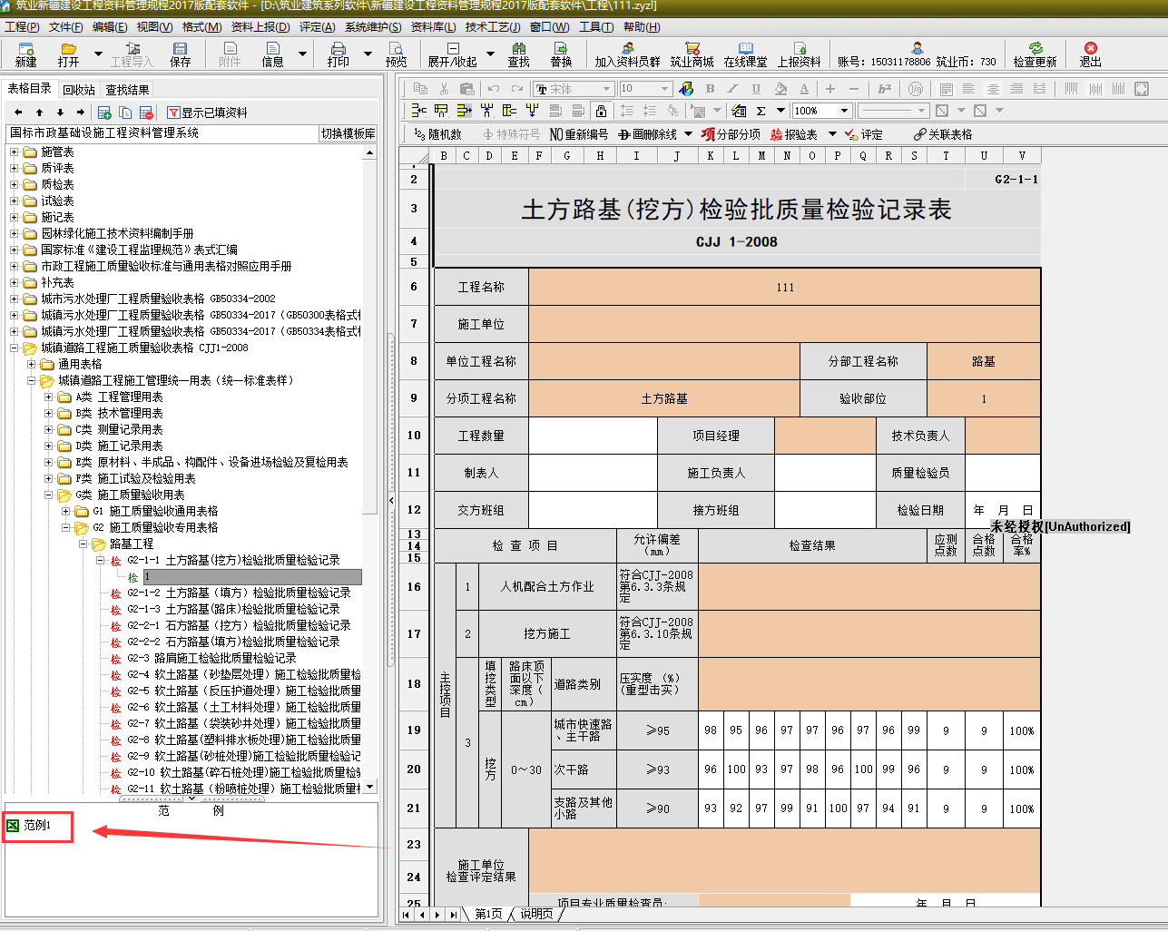Open the 格式(M) menu
Screen dimensions: 1168x931
coord(201,27)
